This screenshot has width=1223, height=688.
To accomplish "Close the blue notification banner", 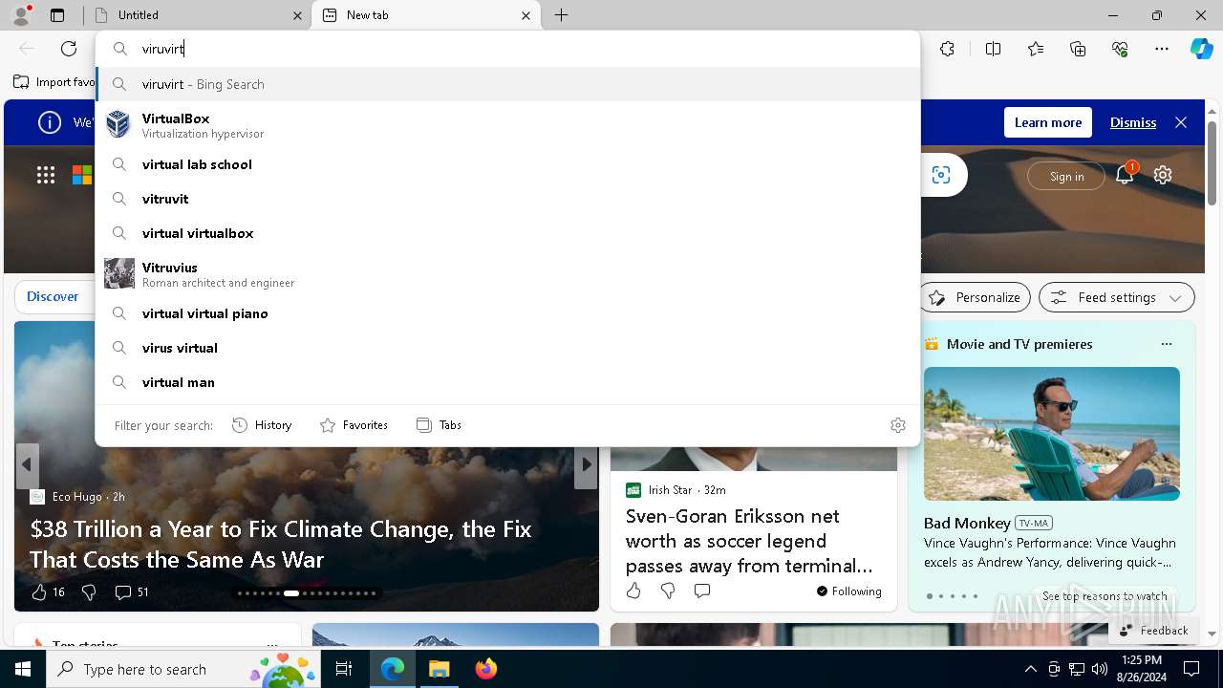I will [1181, 122].
